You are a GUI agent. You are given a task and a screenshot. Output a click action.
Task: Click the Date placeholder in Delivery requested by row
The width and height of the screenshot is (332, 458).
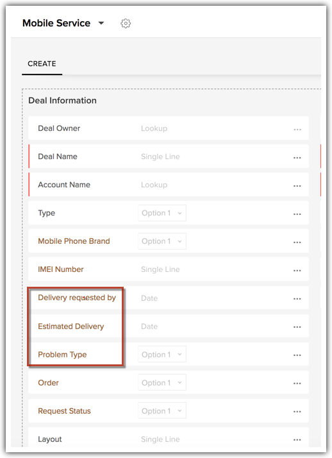click(x=149, y=298)
